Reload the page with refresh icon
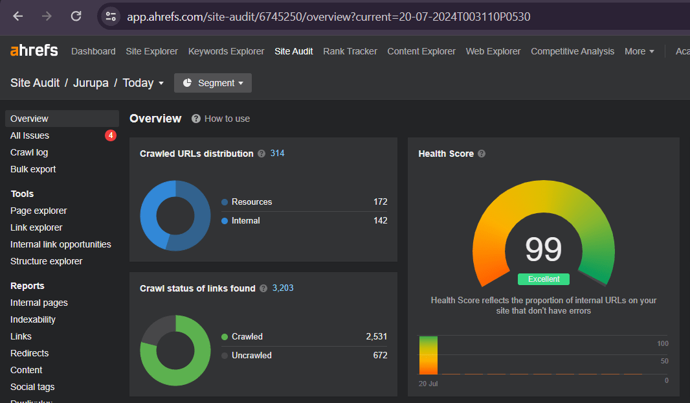690x403 pixels. pyautogui.click(x=76, y=16)
